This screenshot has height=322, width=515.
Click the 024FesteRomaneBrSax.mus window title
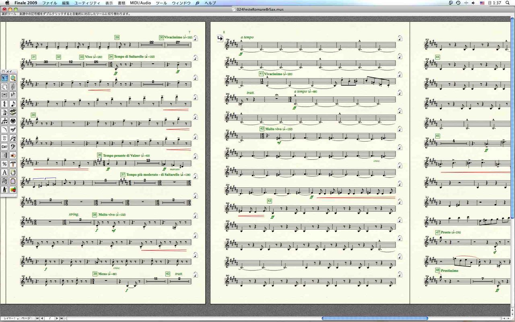pos(260,9)
